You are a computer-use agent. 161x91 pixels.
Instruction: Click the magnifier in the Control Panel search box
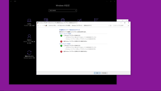[128, 26]
